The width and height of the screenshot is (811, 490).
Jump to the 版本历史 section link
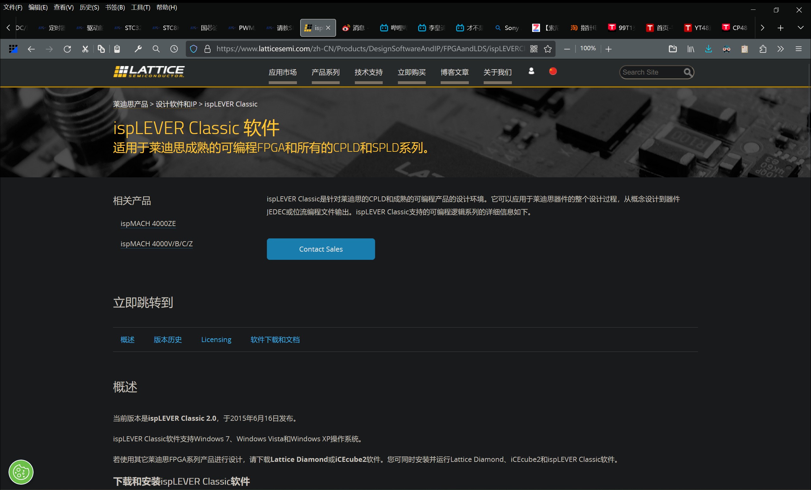(x=168, y=340)
